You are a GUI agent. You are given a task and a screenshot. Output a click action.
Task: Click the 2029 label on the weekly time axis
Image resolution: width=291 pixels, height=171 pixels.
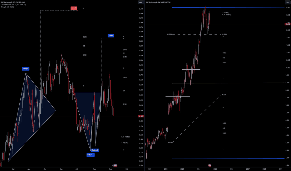[x=281, y=169]
